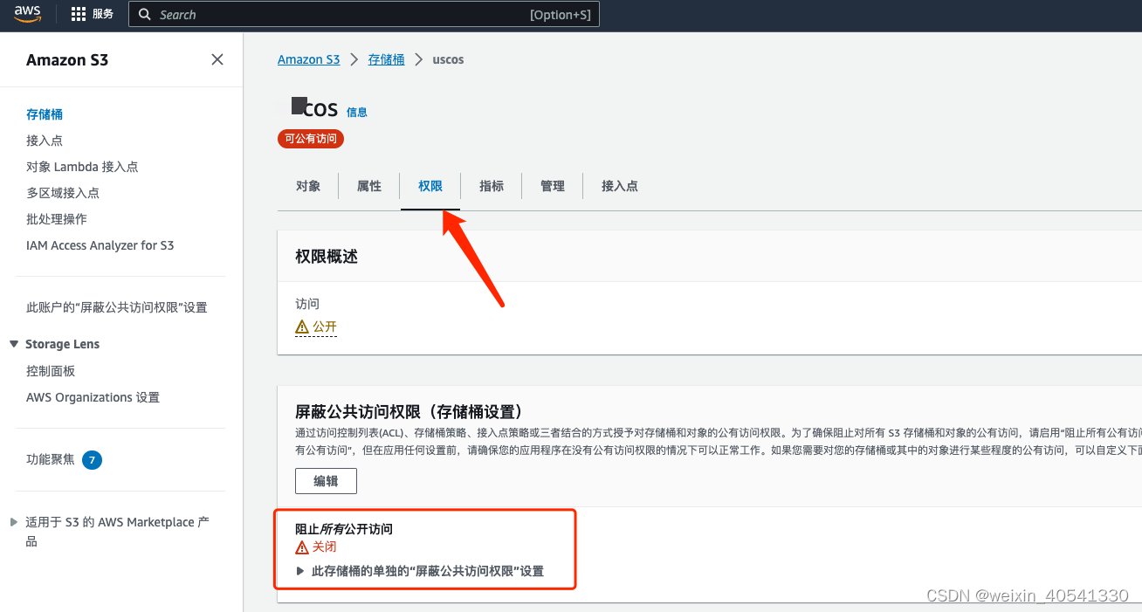Close the Amazon S3 sidebar panel
The height and width of the screenshot is (612, 1142).
pyautogui.click(x=217, y=59)
